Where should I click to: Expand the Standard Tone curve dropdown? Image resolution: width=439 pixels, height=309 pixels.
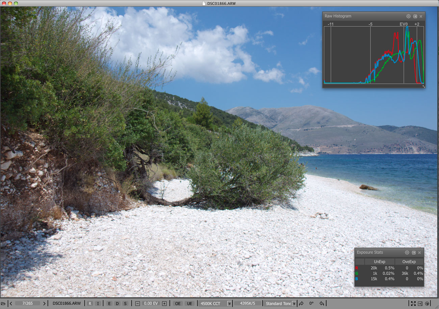(x=294, y=303)
